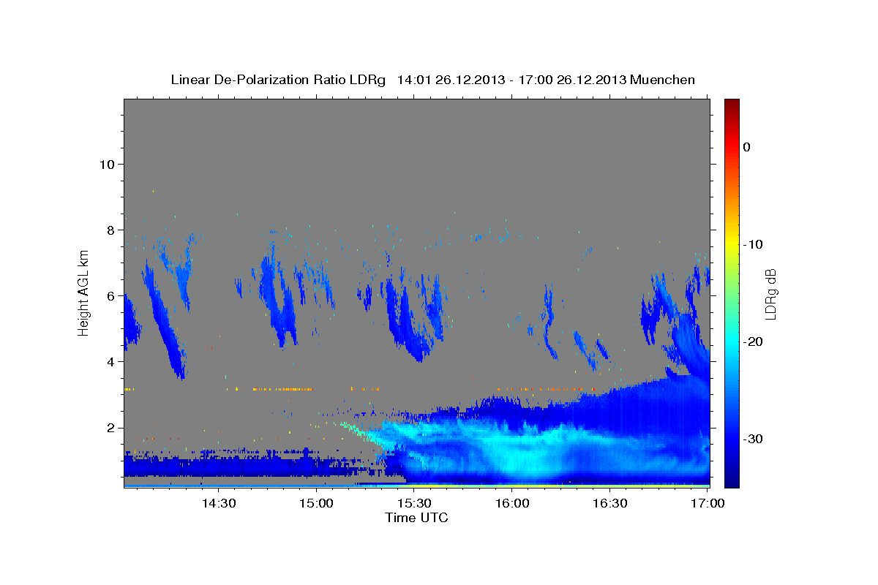Click the '17:00' time tick label
Viewport: 878px width, 585px height.
(x=708, y=504)
